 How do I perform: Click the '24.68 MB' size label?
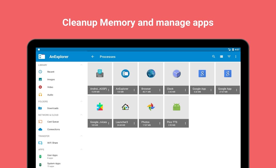(x=121, y=125)
